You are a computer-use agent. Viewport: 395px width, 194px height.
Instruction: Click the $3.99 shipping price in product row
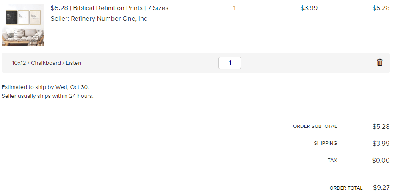click(x=309, y=8)
